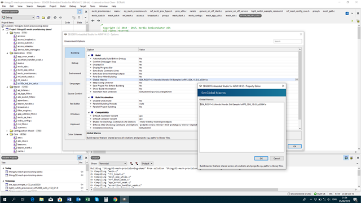Viewport: 361px width, 203px height.
Task: Collapse the Compatibility options group
Action: (89, 113)
